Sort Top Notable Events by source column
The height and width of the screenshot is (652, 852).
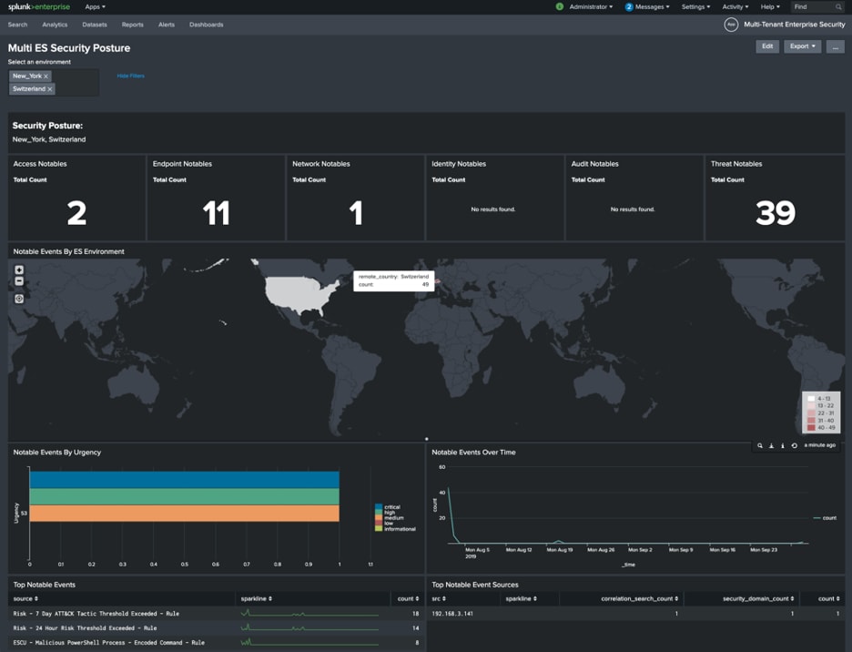click(25, 598)
